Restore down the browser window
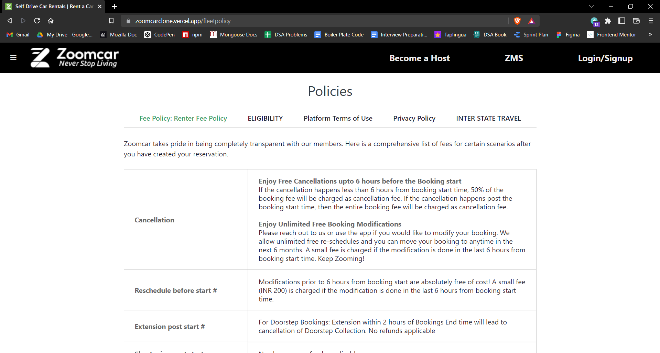The height and width of the screenshot is (353, 660). tap(630, 7)
